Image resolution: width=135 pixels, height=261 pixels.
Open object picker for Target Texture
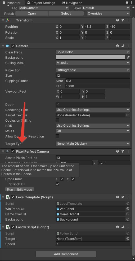[x=128, y=115]
